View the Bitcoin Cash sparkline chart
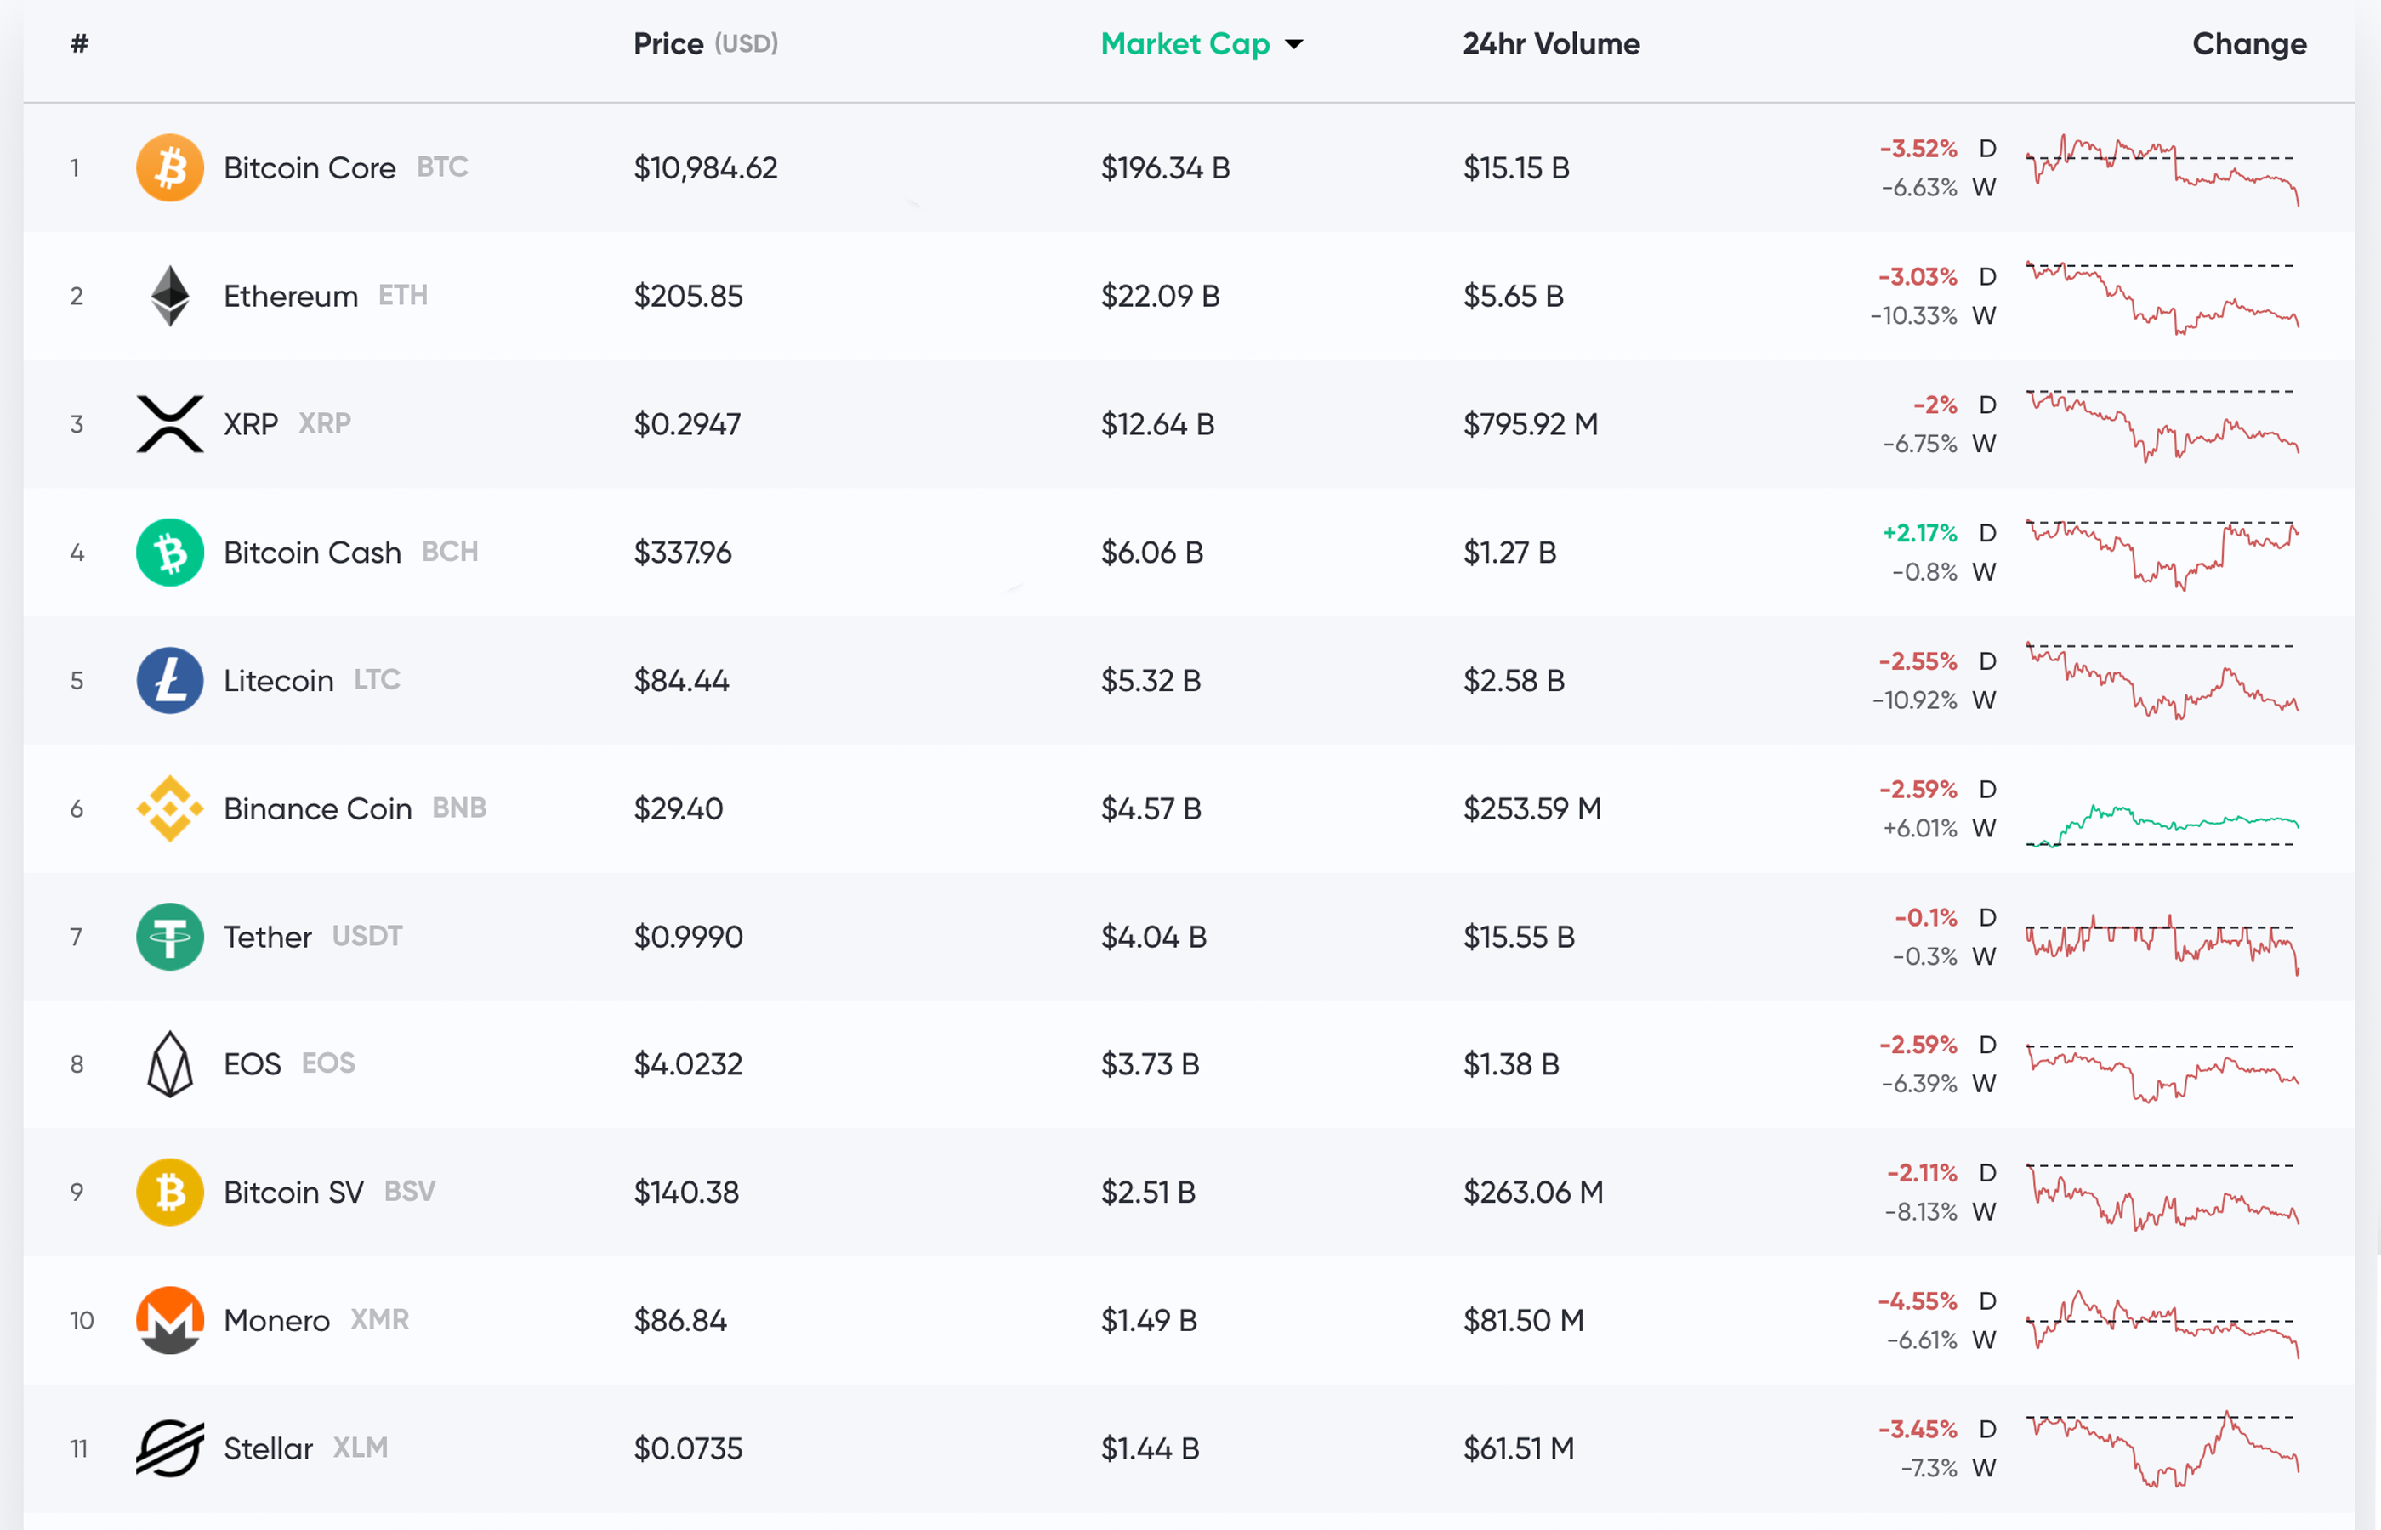2381x1530 pixels. (2162, 554)
